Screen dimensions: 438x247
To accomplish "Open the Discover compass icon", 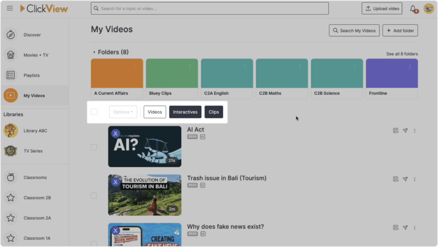I will 11,35.
